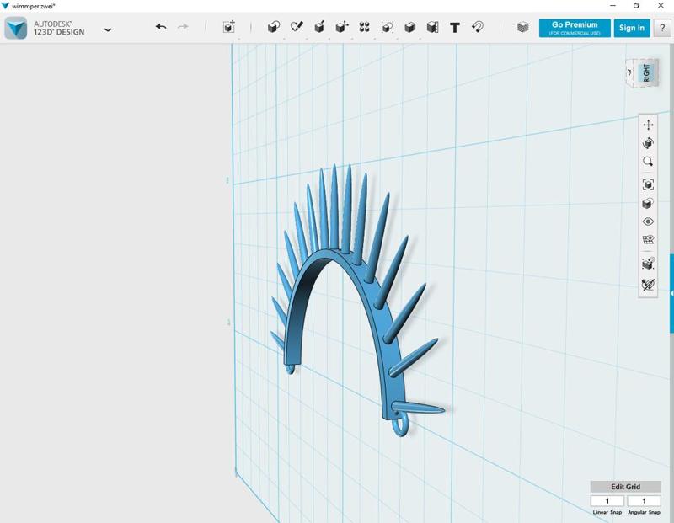Select the Pan tool in navigation bar
The height and width of the screenshot is (523, 674).
pos(648,125)
